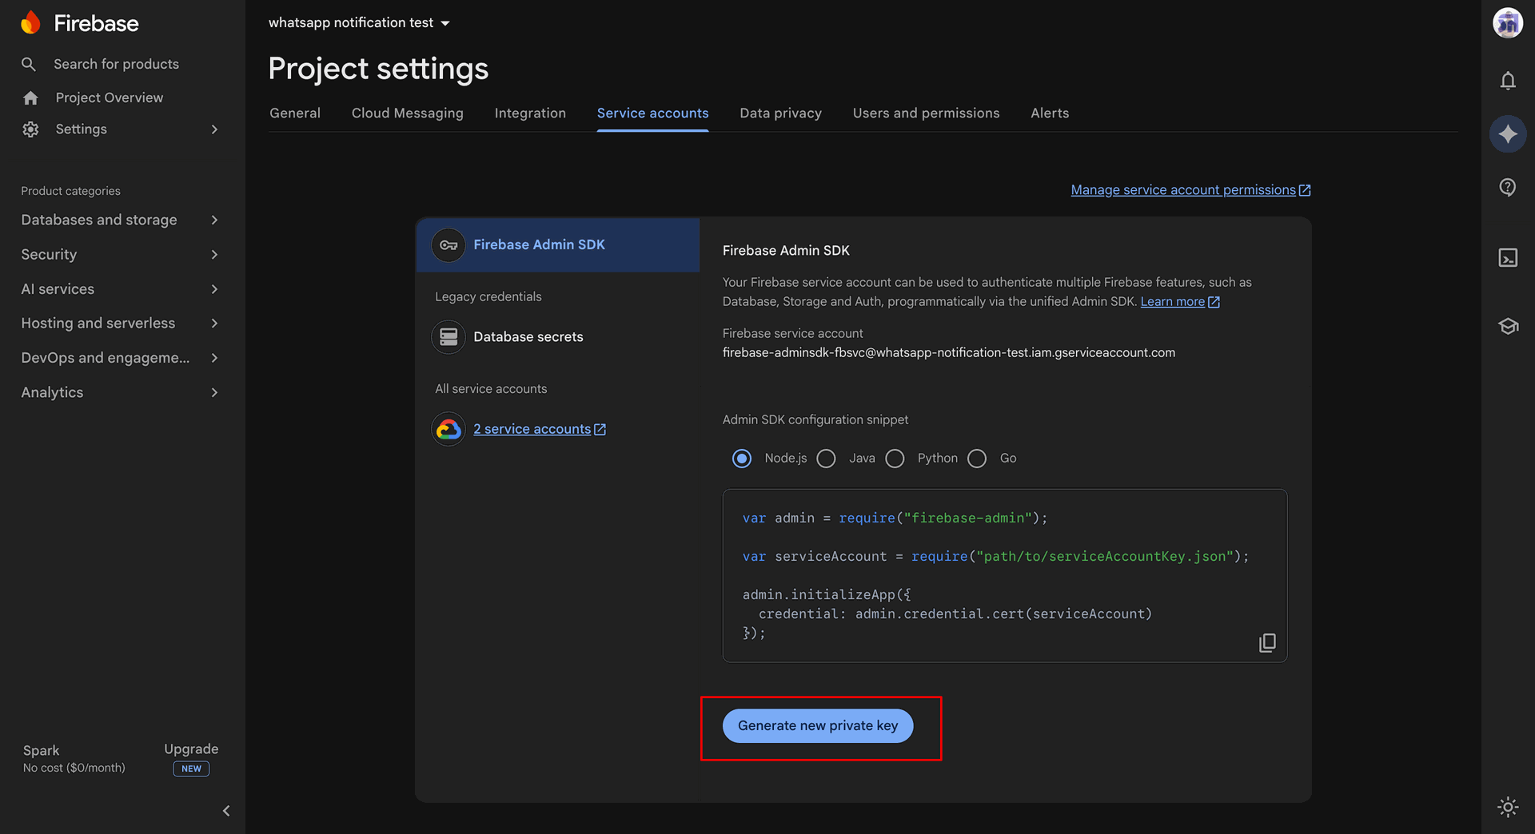This screenshot has height=834, width=1535.
Task: Click the Spark plan label
Action: tap(41, 751)
